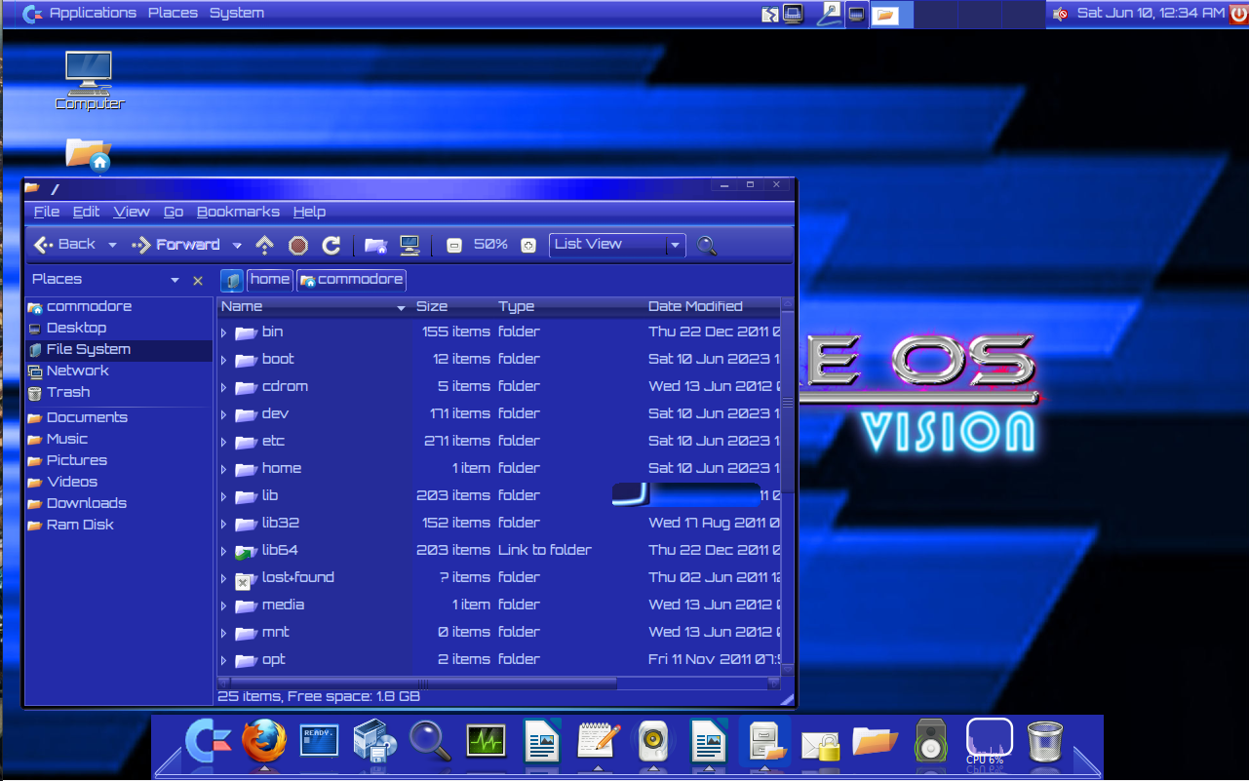The image size is (1249, 781).
Task: Click the home path button
Action: click(270, 280)
